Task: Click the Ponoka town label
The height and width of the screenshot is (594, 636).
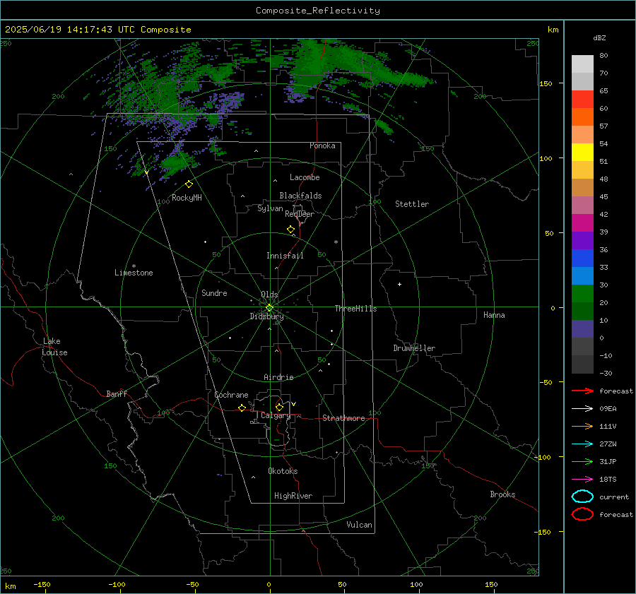Action: 322,145
